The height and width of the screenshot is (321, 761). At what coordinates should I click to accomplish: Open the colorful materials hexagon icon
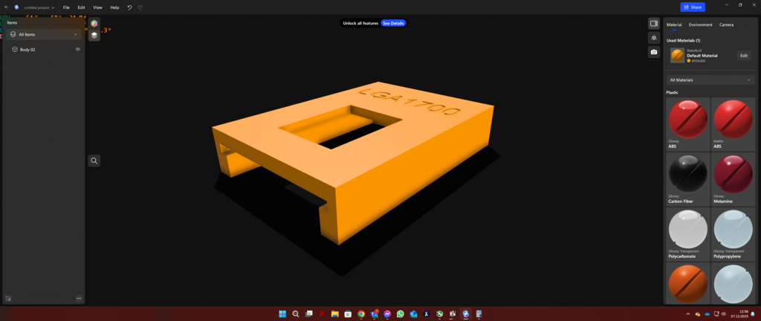94,23
